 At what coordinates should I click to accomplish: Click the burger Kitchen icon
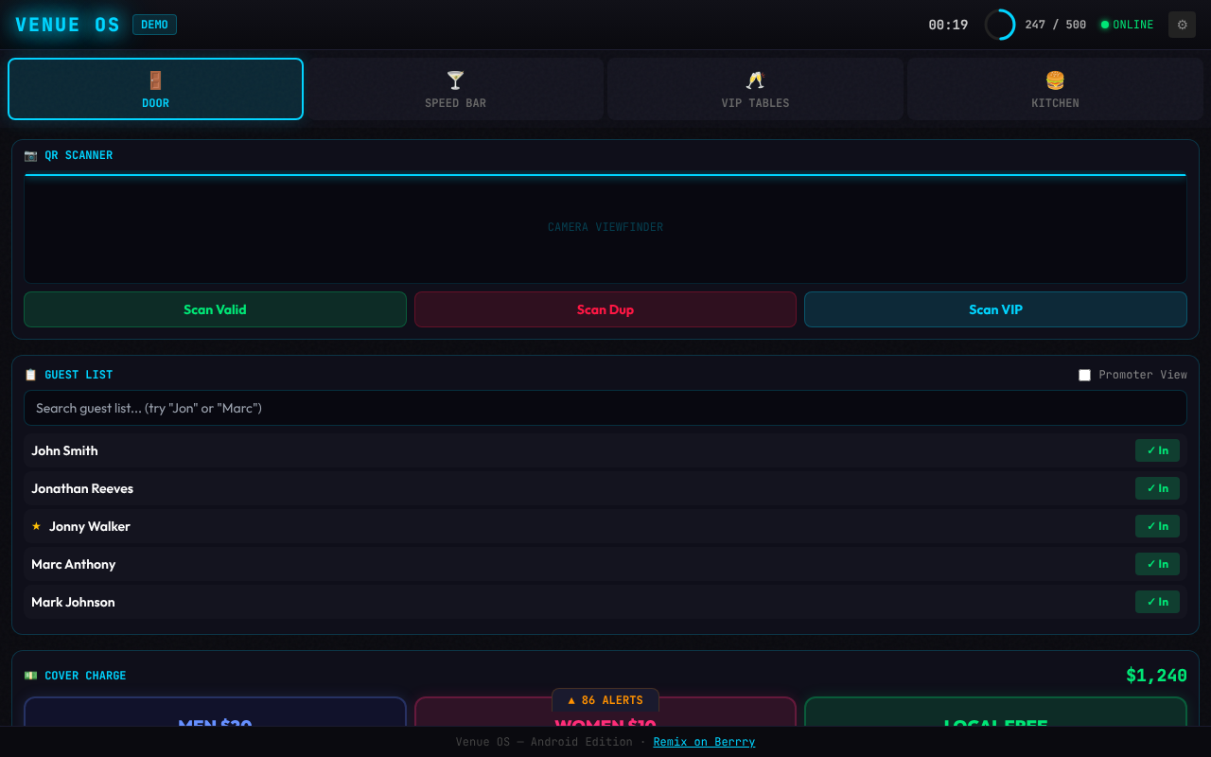(1055, 80)
